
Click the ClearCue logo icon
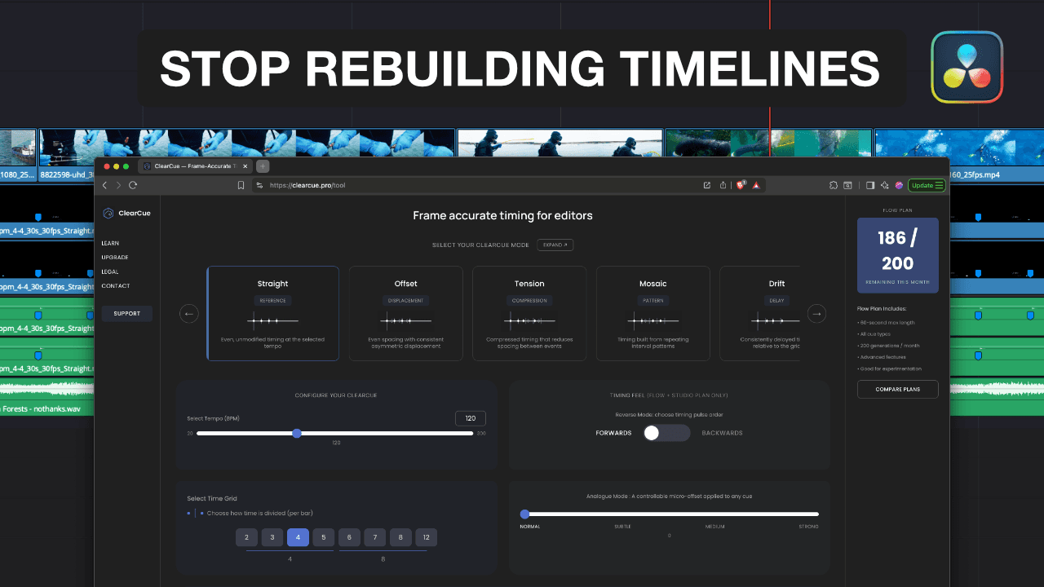coord(109,213)
